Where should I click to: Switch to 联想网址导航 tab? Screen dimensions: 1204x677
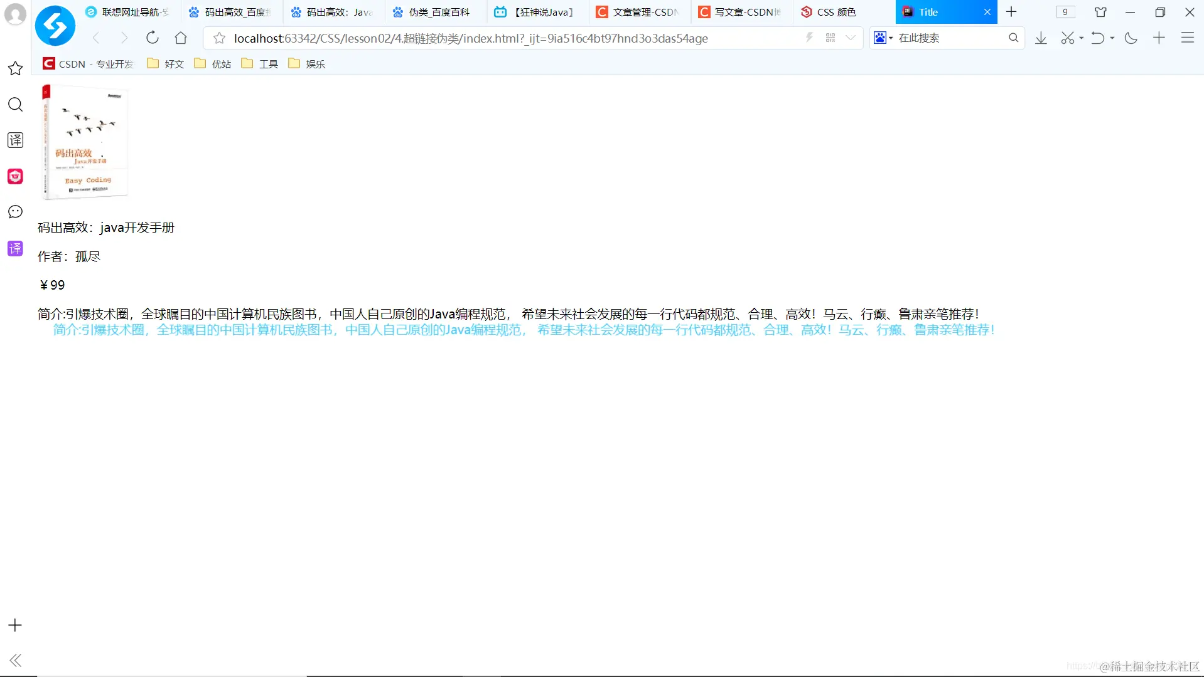[x=129, y=12]
